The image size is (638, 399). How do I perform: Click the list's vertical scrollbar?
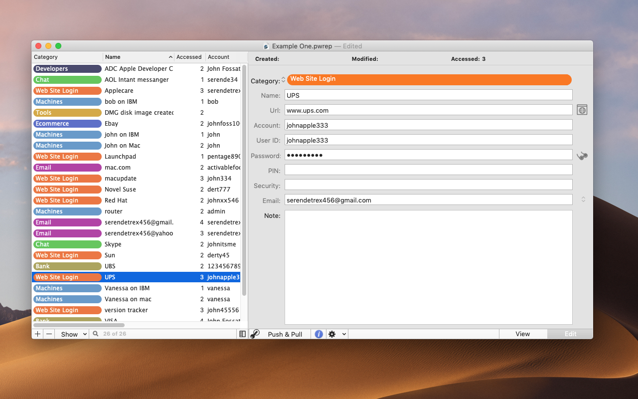244,181
